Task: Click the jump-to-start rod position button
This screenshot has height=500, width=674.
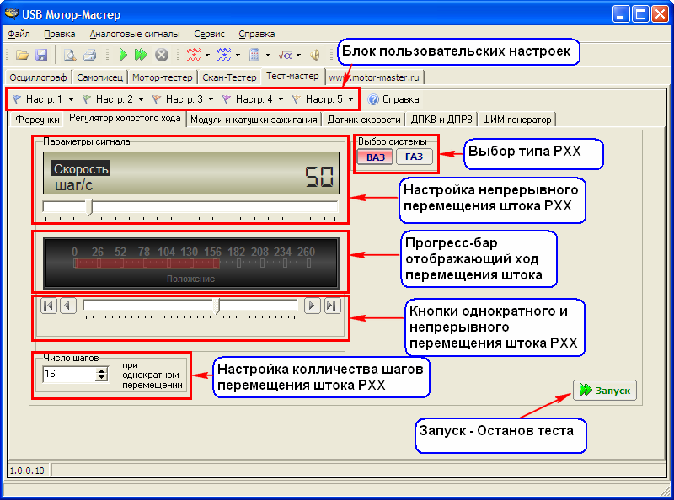Action: tap(48, 306)
